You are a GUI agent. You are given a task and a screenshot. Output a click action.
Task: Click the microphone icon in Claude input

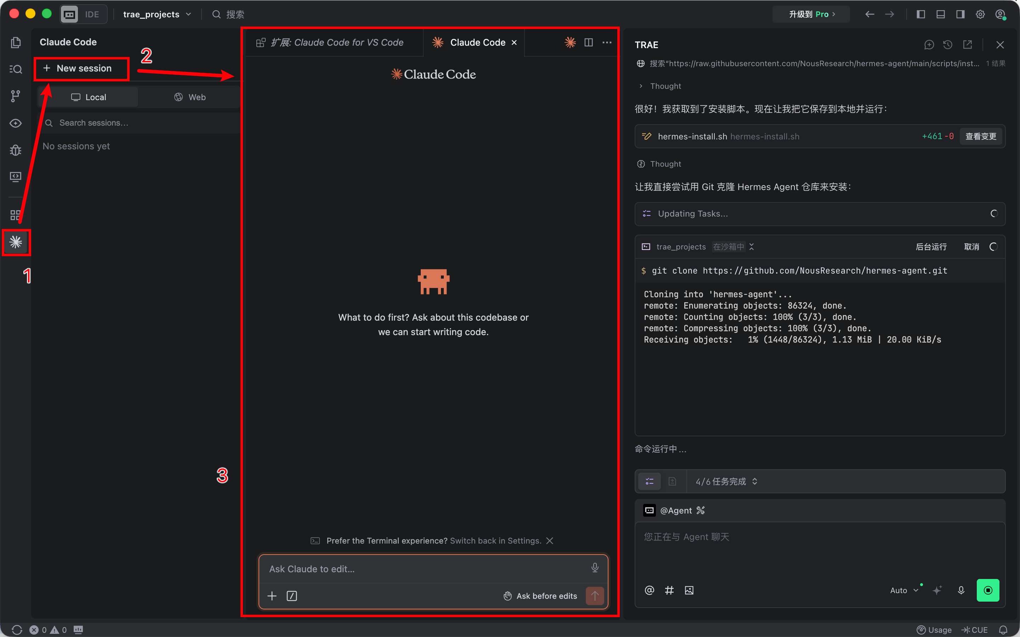(x=595, y=568)
